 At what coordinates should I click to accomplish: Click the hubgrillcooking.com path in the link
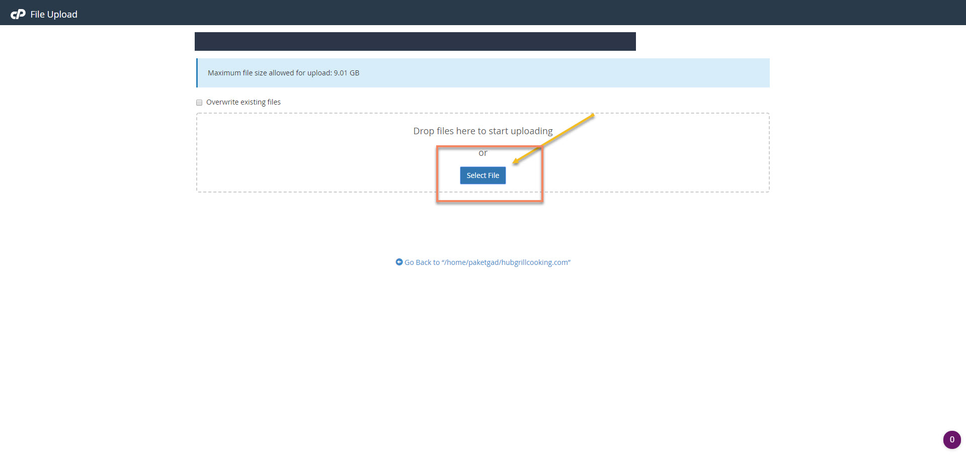(534, 262)
